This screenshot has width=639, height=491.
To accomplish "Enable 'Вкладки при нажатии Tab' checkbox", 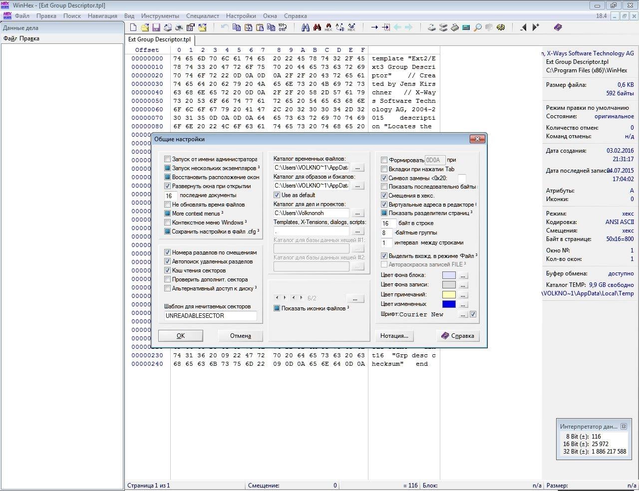I will point(384,169).
